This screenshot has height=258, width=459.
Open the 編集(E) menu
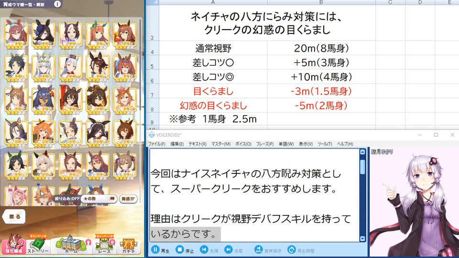click(x=177, y=144)
